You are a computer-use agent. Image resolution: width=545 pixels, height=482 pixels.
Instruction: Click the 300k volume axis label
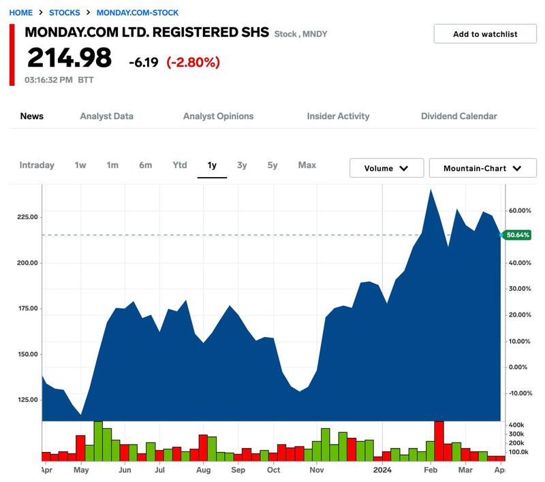tap(516, 434)
